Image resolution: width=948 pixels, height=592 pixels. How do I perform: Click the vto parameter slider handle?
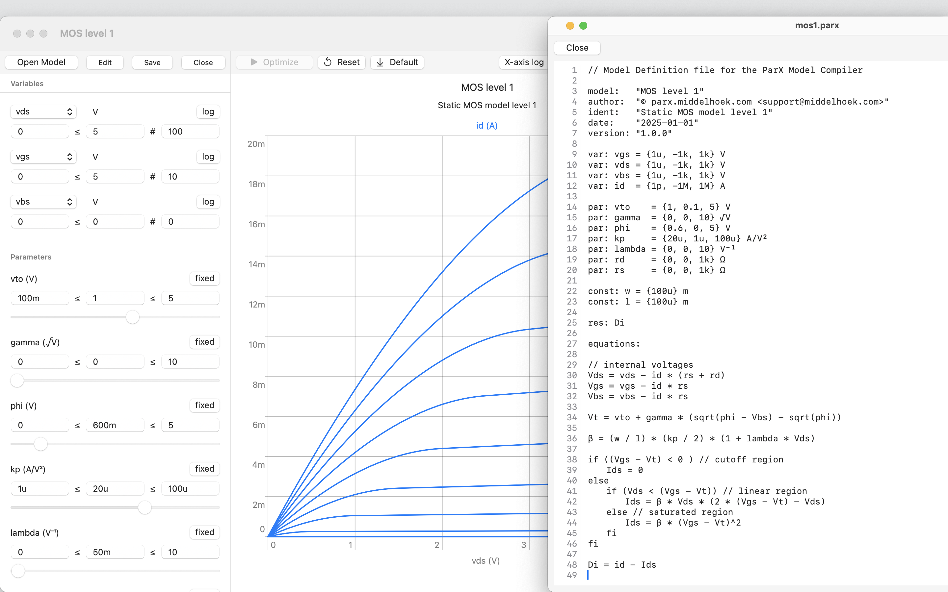[133, 317]
